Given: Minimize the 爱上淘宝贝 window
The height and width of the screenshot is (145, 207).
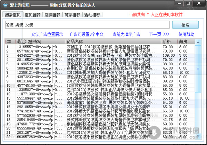Looking at the screenshot, I should click(x=179, y=3).
